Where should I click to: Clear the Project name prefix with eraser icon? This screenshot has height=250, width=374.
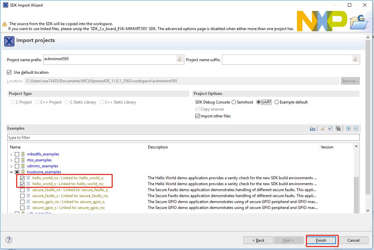(x=179, y=59)
